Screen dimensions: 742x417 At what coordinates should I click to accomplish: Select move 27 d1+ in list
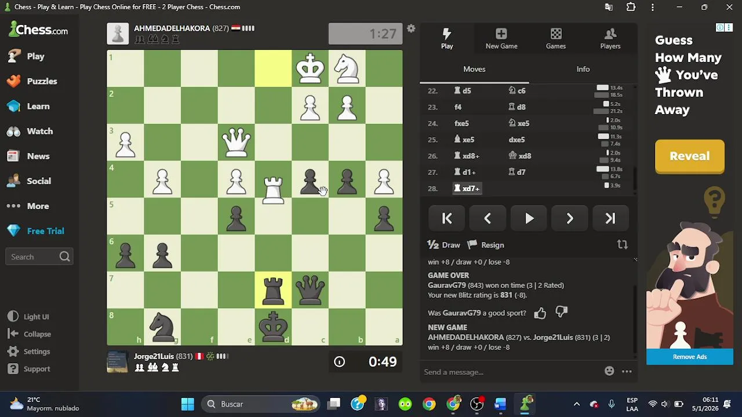pos(465,172)
